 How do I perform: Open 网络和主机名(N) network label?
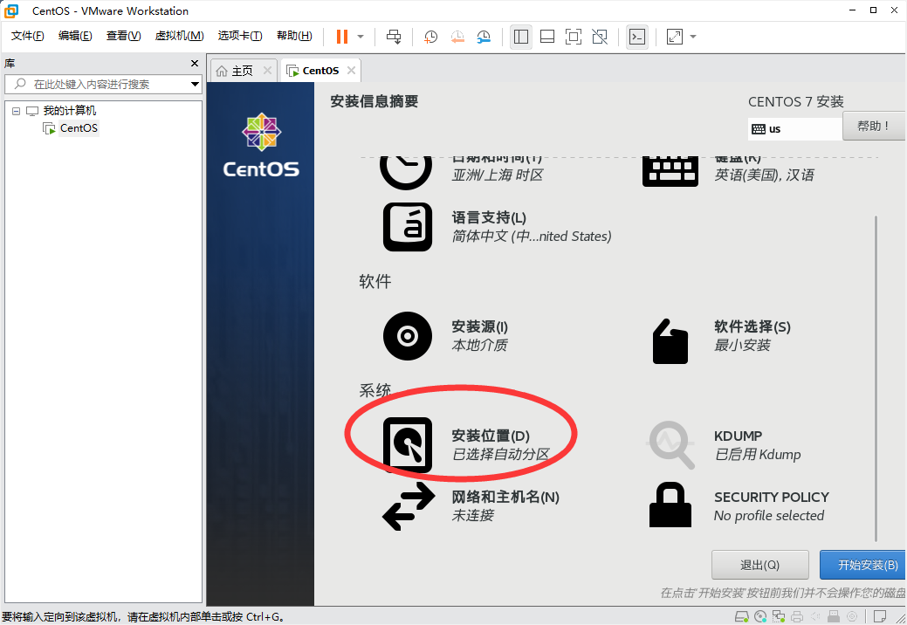505,498
